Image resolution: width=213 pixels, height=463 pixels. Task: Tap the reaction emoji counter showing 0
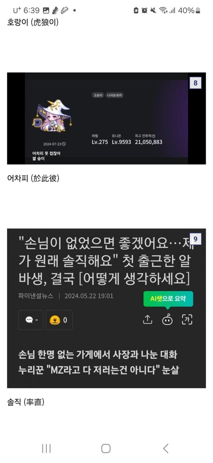coord(59,320)
